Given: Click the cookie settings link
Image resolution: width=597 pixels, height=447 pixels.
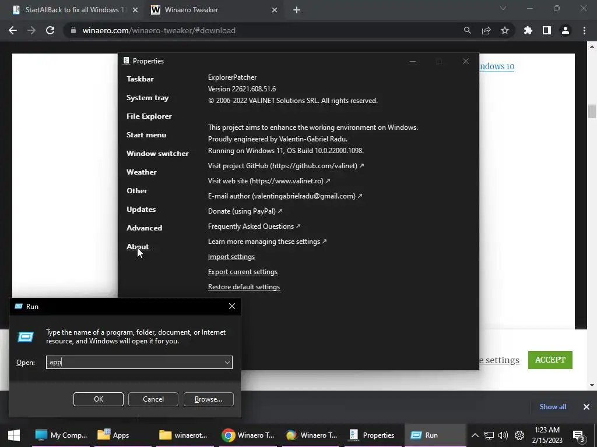Looking at the screenshot, I should pyautogui.click(x=499, y=360).
